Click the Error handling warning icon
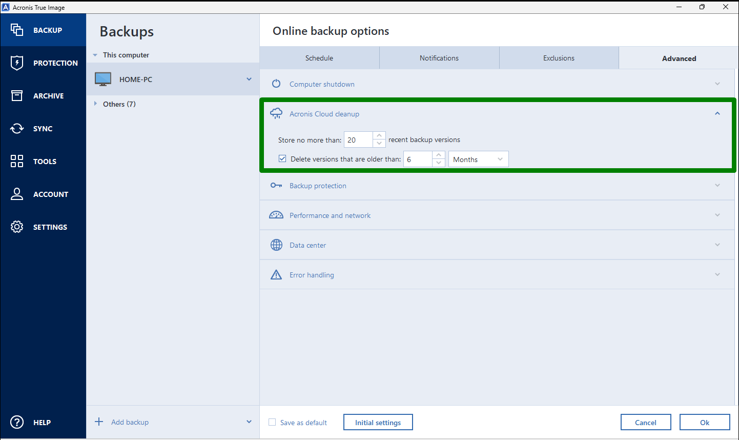Screen dimensions: 739x440 (276, 274)
